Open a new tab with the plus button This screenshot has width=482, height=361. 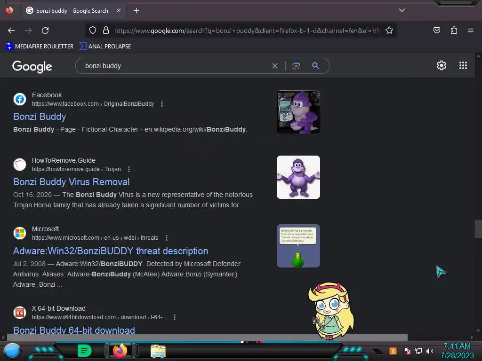coord(136,11)
